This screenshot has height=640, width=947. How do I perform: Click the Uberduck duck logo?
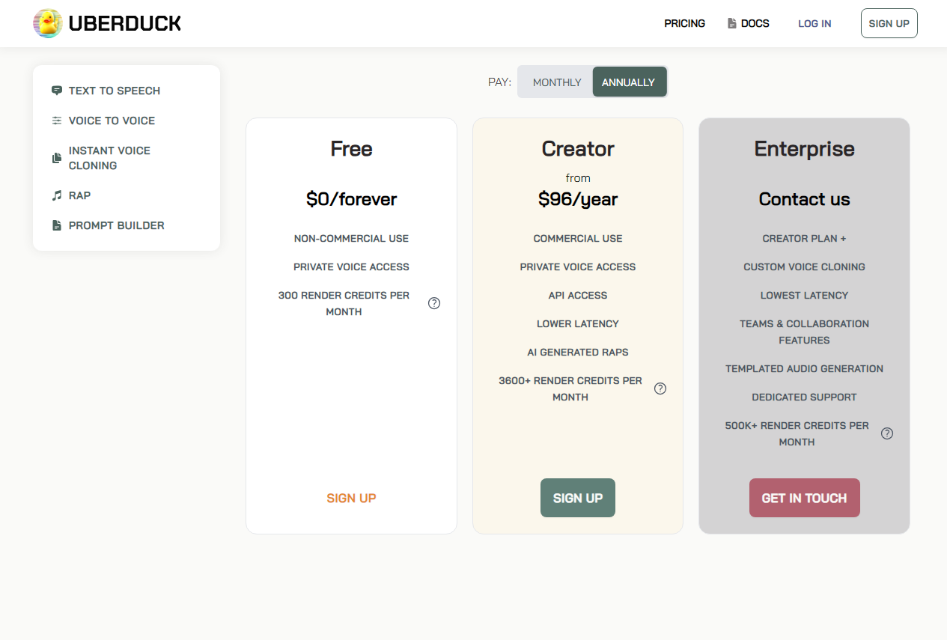(x=48, y=23)
